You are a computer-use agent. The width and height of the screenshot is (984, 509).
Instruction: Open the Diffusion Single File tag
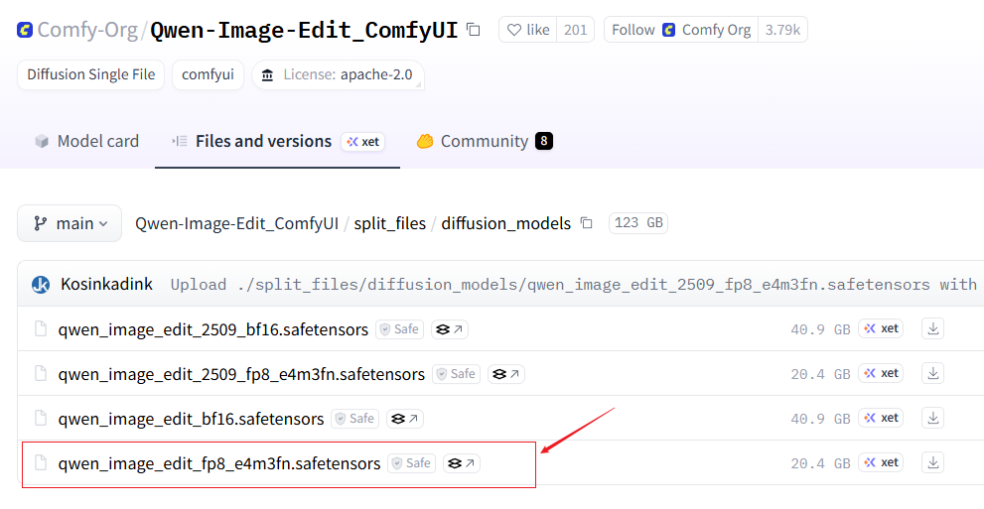(x=91, y=74)
